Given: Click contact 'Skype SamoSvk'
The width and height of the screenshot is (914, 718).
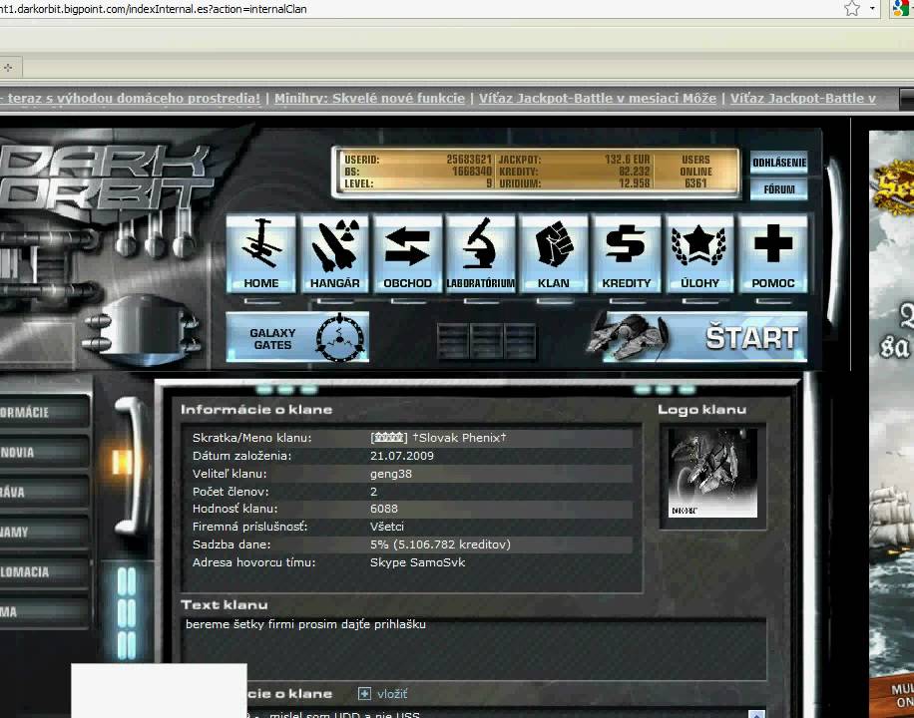Looking at the screenshot, I should (x=417, y=562).
